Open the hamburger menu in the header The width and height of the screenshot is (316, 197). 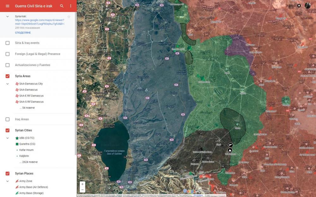pos(8,6)
